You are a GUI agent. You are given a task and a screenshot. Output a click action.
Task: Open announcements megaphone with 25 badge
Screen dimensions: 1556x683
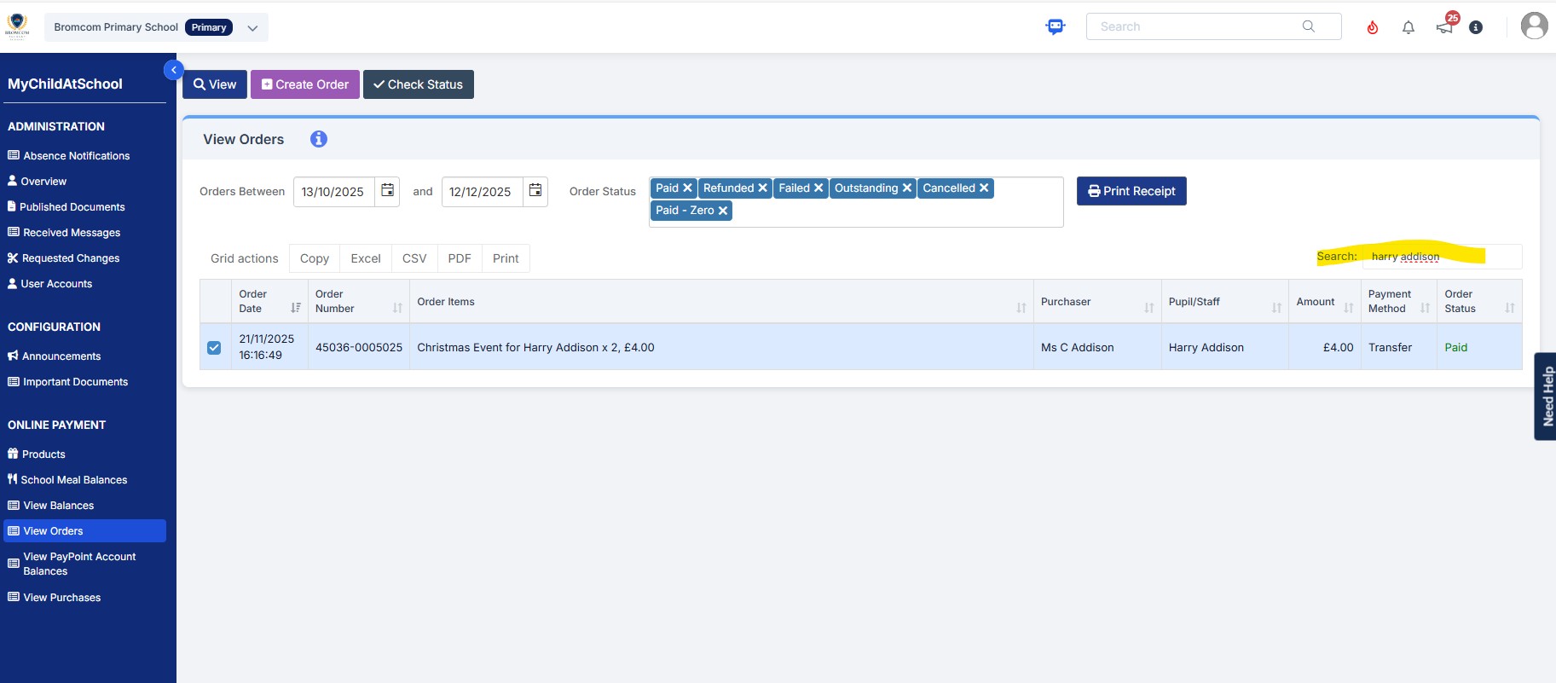[1444, 27]
